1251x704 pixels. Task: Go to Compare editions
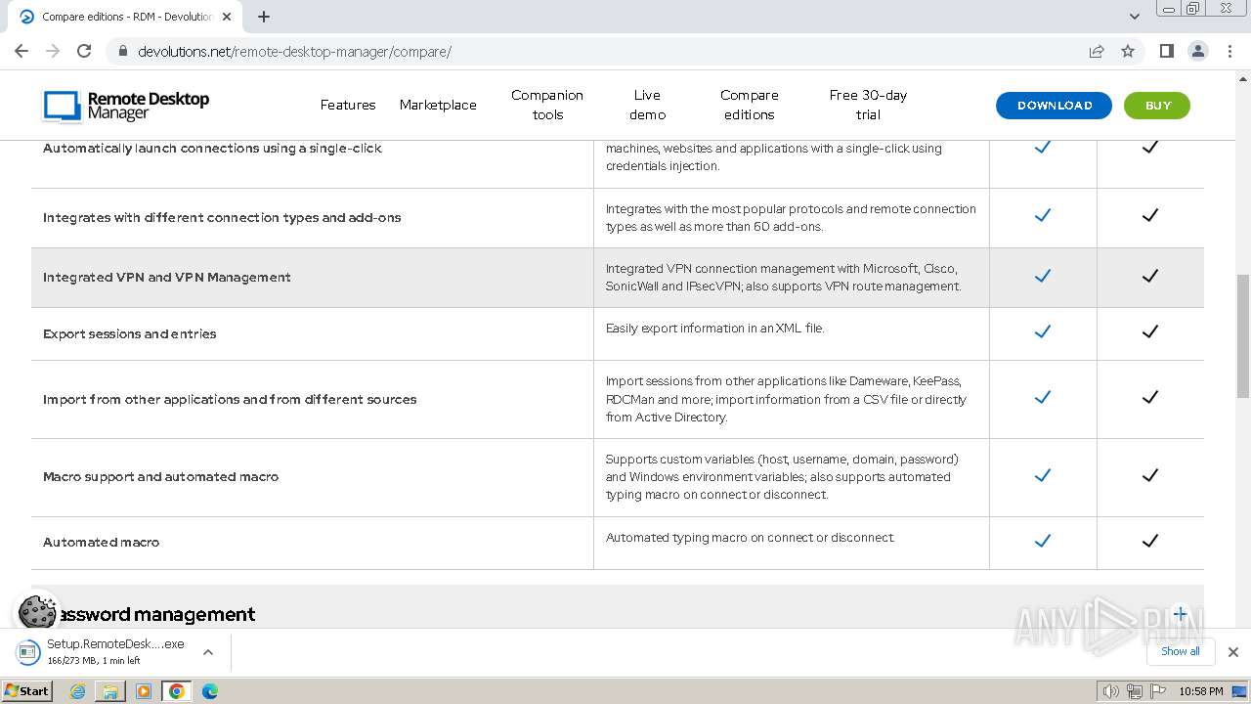coord(750,105)
